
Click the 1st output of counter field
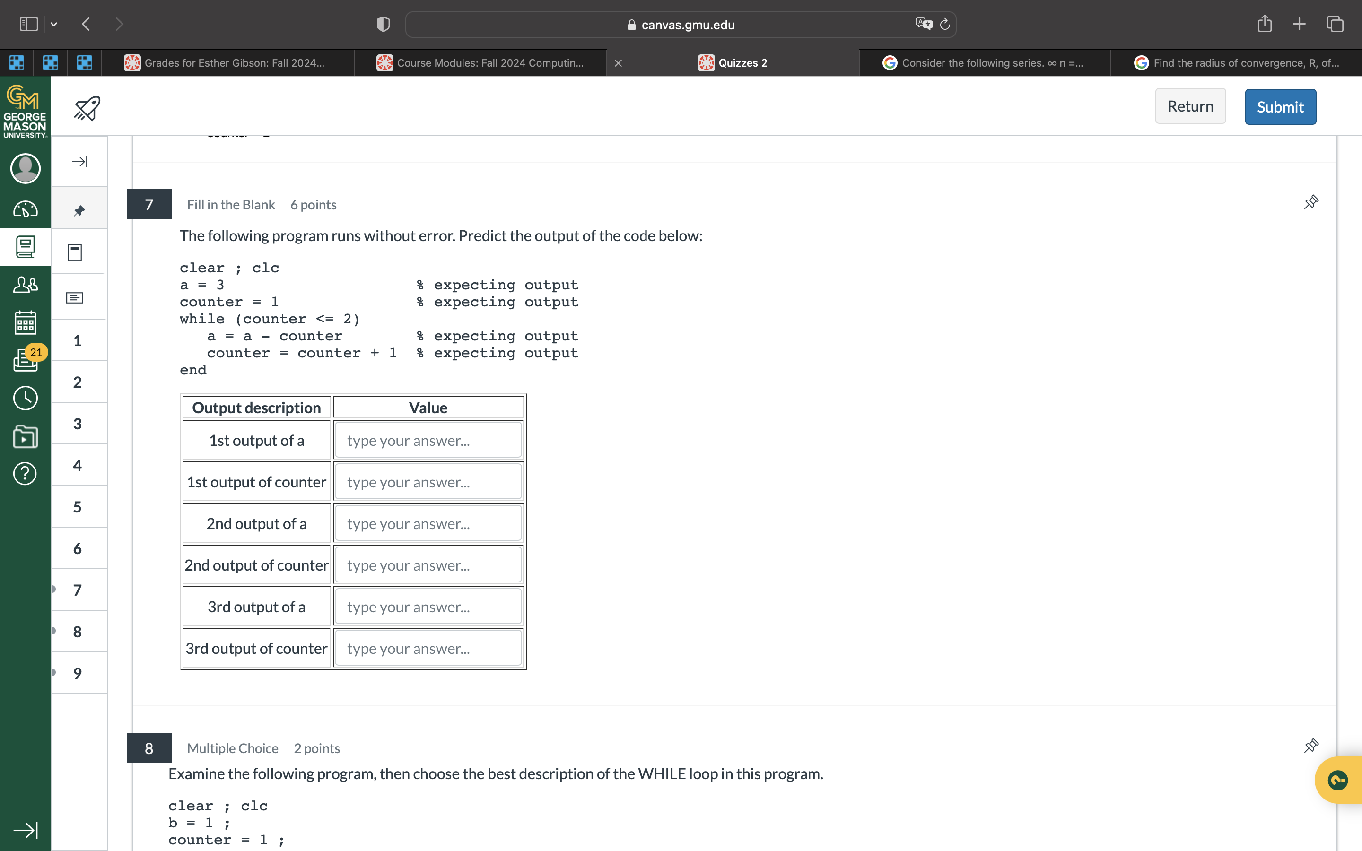(428, 482)
